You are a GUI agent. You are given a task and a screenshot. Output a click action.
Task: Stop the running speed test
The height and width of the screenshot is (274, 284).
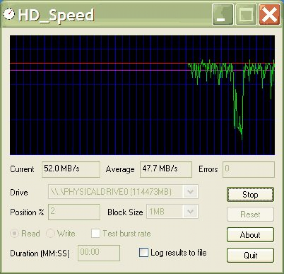click(250, 194)
